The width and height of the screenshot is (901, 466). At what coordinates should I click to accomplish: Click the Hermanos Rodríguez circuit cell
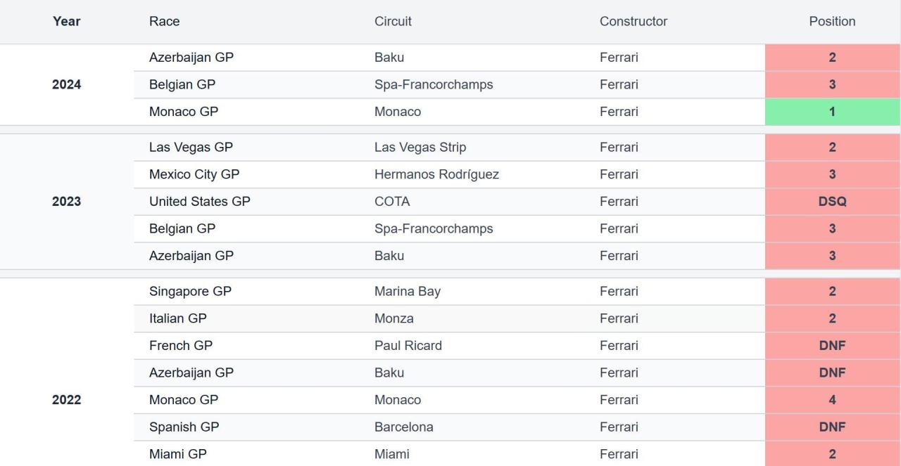436,174
